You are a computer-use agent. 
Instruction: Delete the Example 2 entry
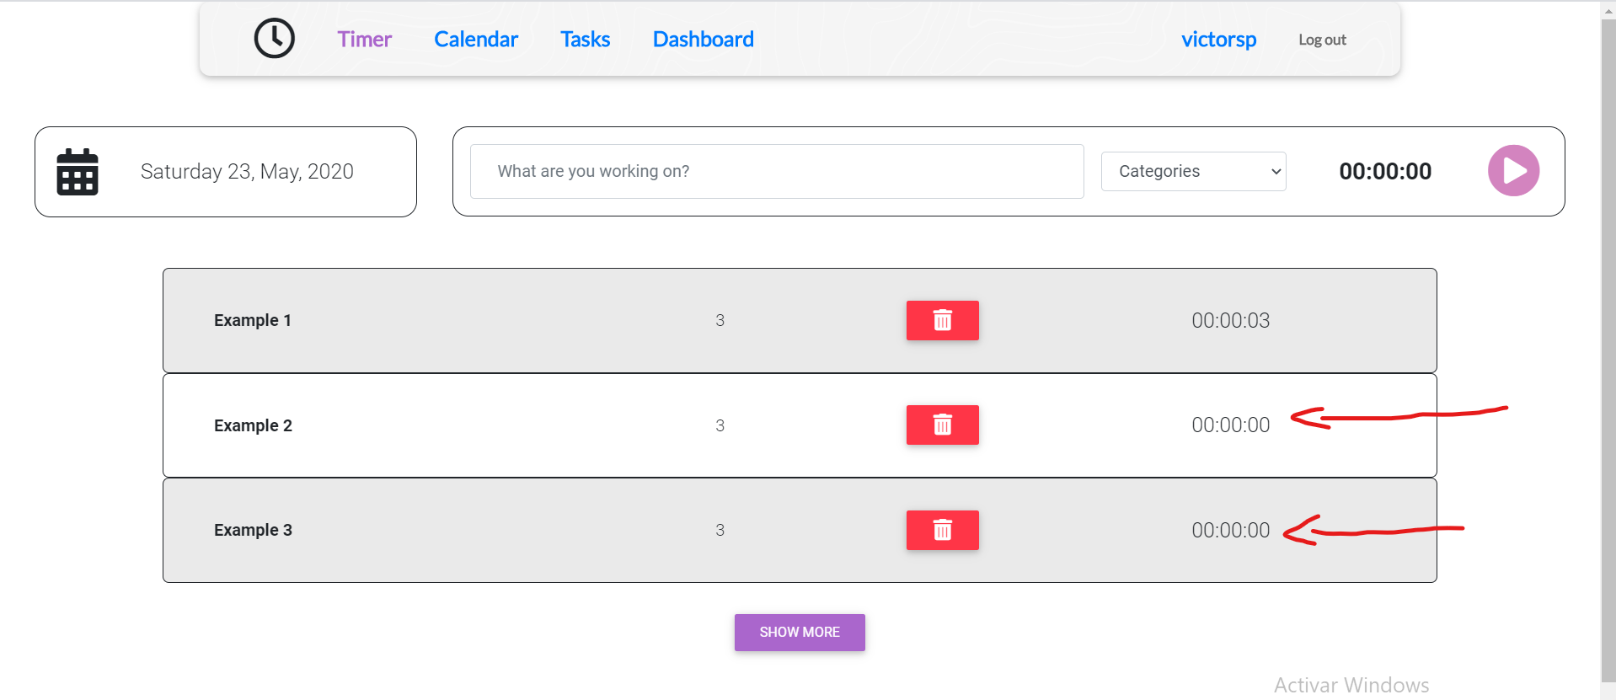pos(942,425)
